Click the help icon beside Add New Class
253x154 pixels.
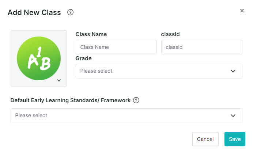(x=71, y=12)
